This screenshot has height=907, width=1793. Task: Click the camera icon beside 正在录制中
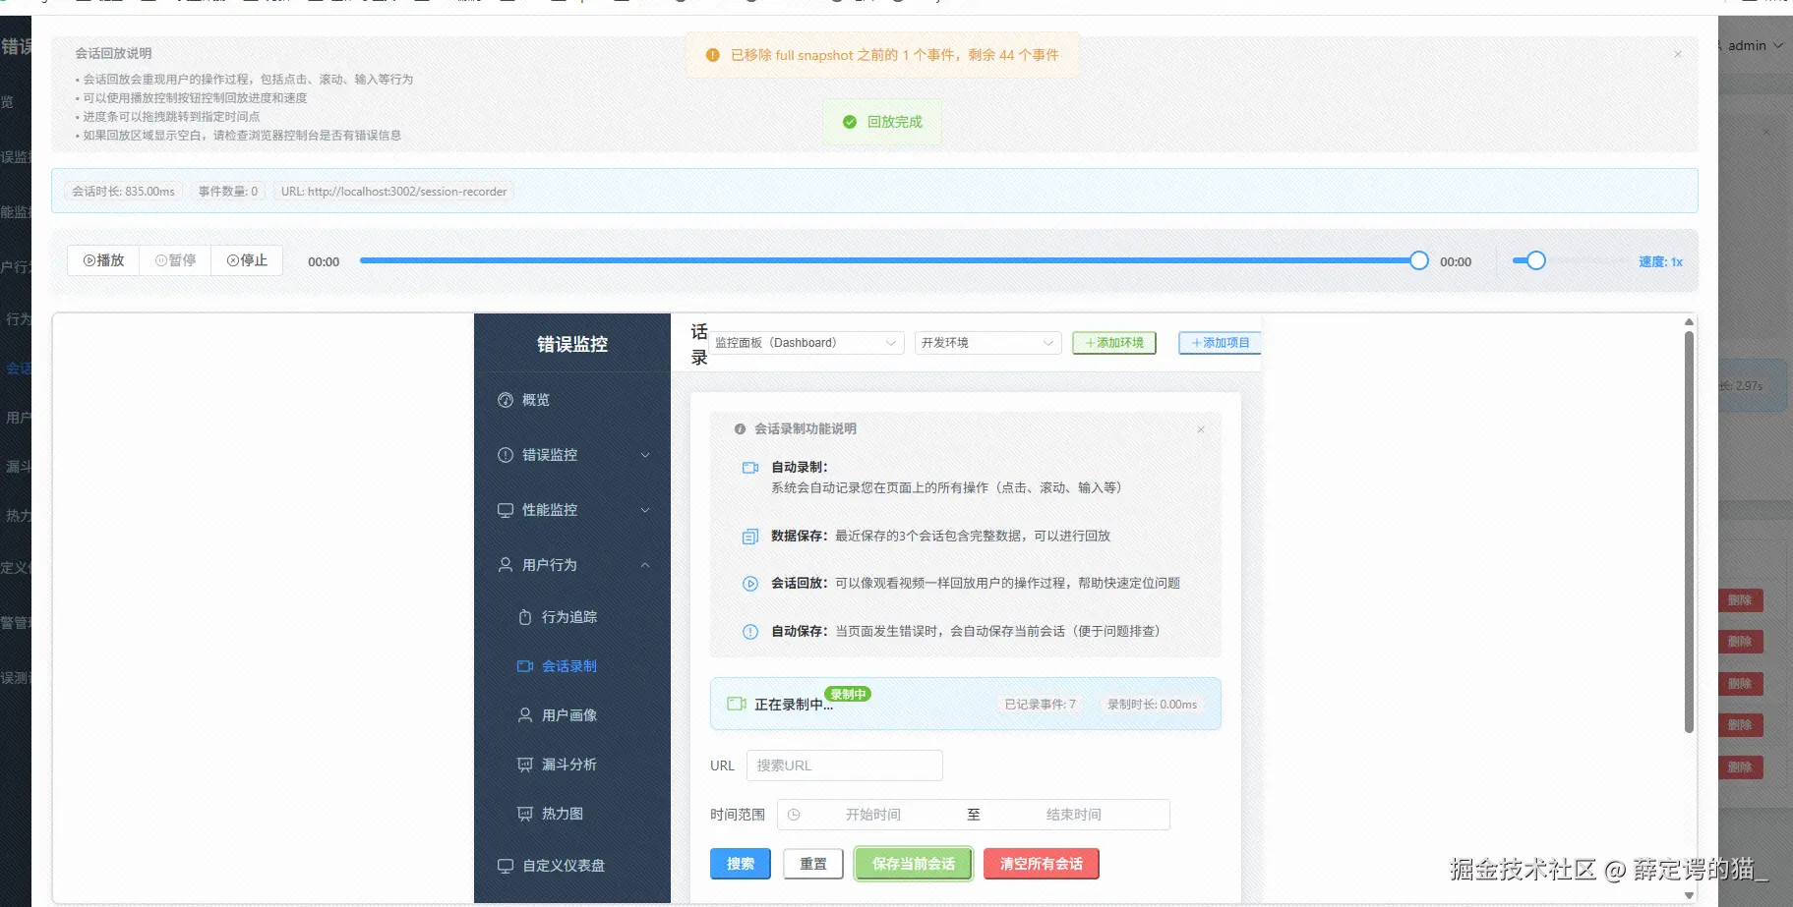coord(737,704)
